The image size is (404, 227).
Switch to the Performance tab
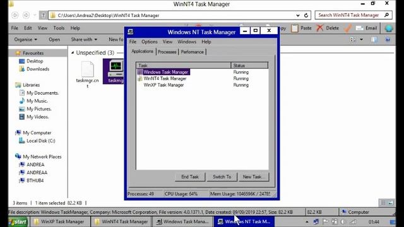click(192, 52)
